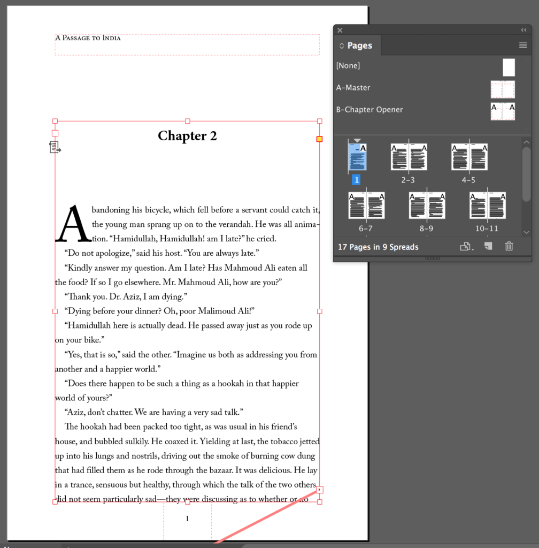539x548 pixels.
Task: Delete the selected page using the trash icon
Action: pyautogui.click(x=509, y=246)
